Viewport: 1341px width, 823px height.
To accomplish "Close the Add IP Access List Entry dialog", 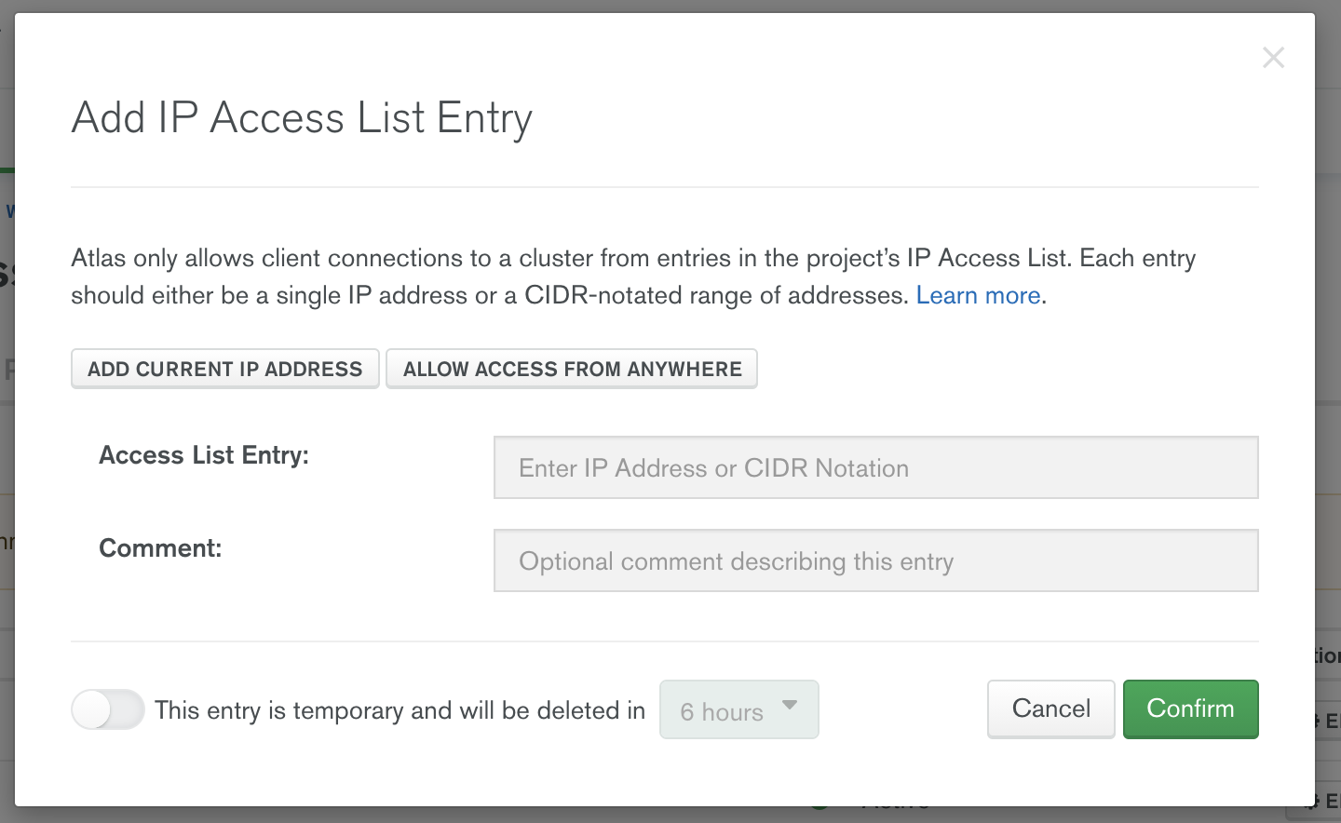I will click(1273, 58).
